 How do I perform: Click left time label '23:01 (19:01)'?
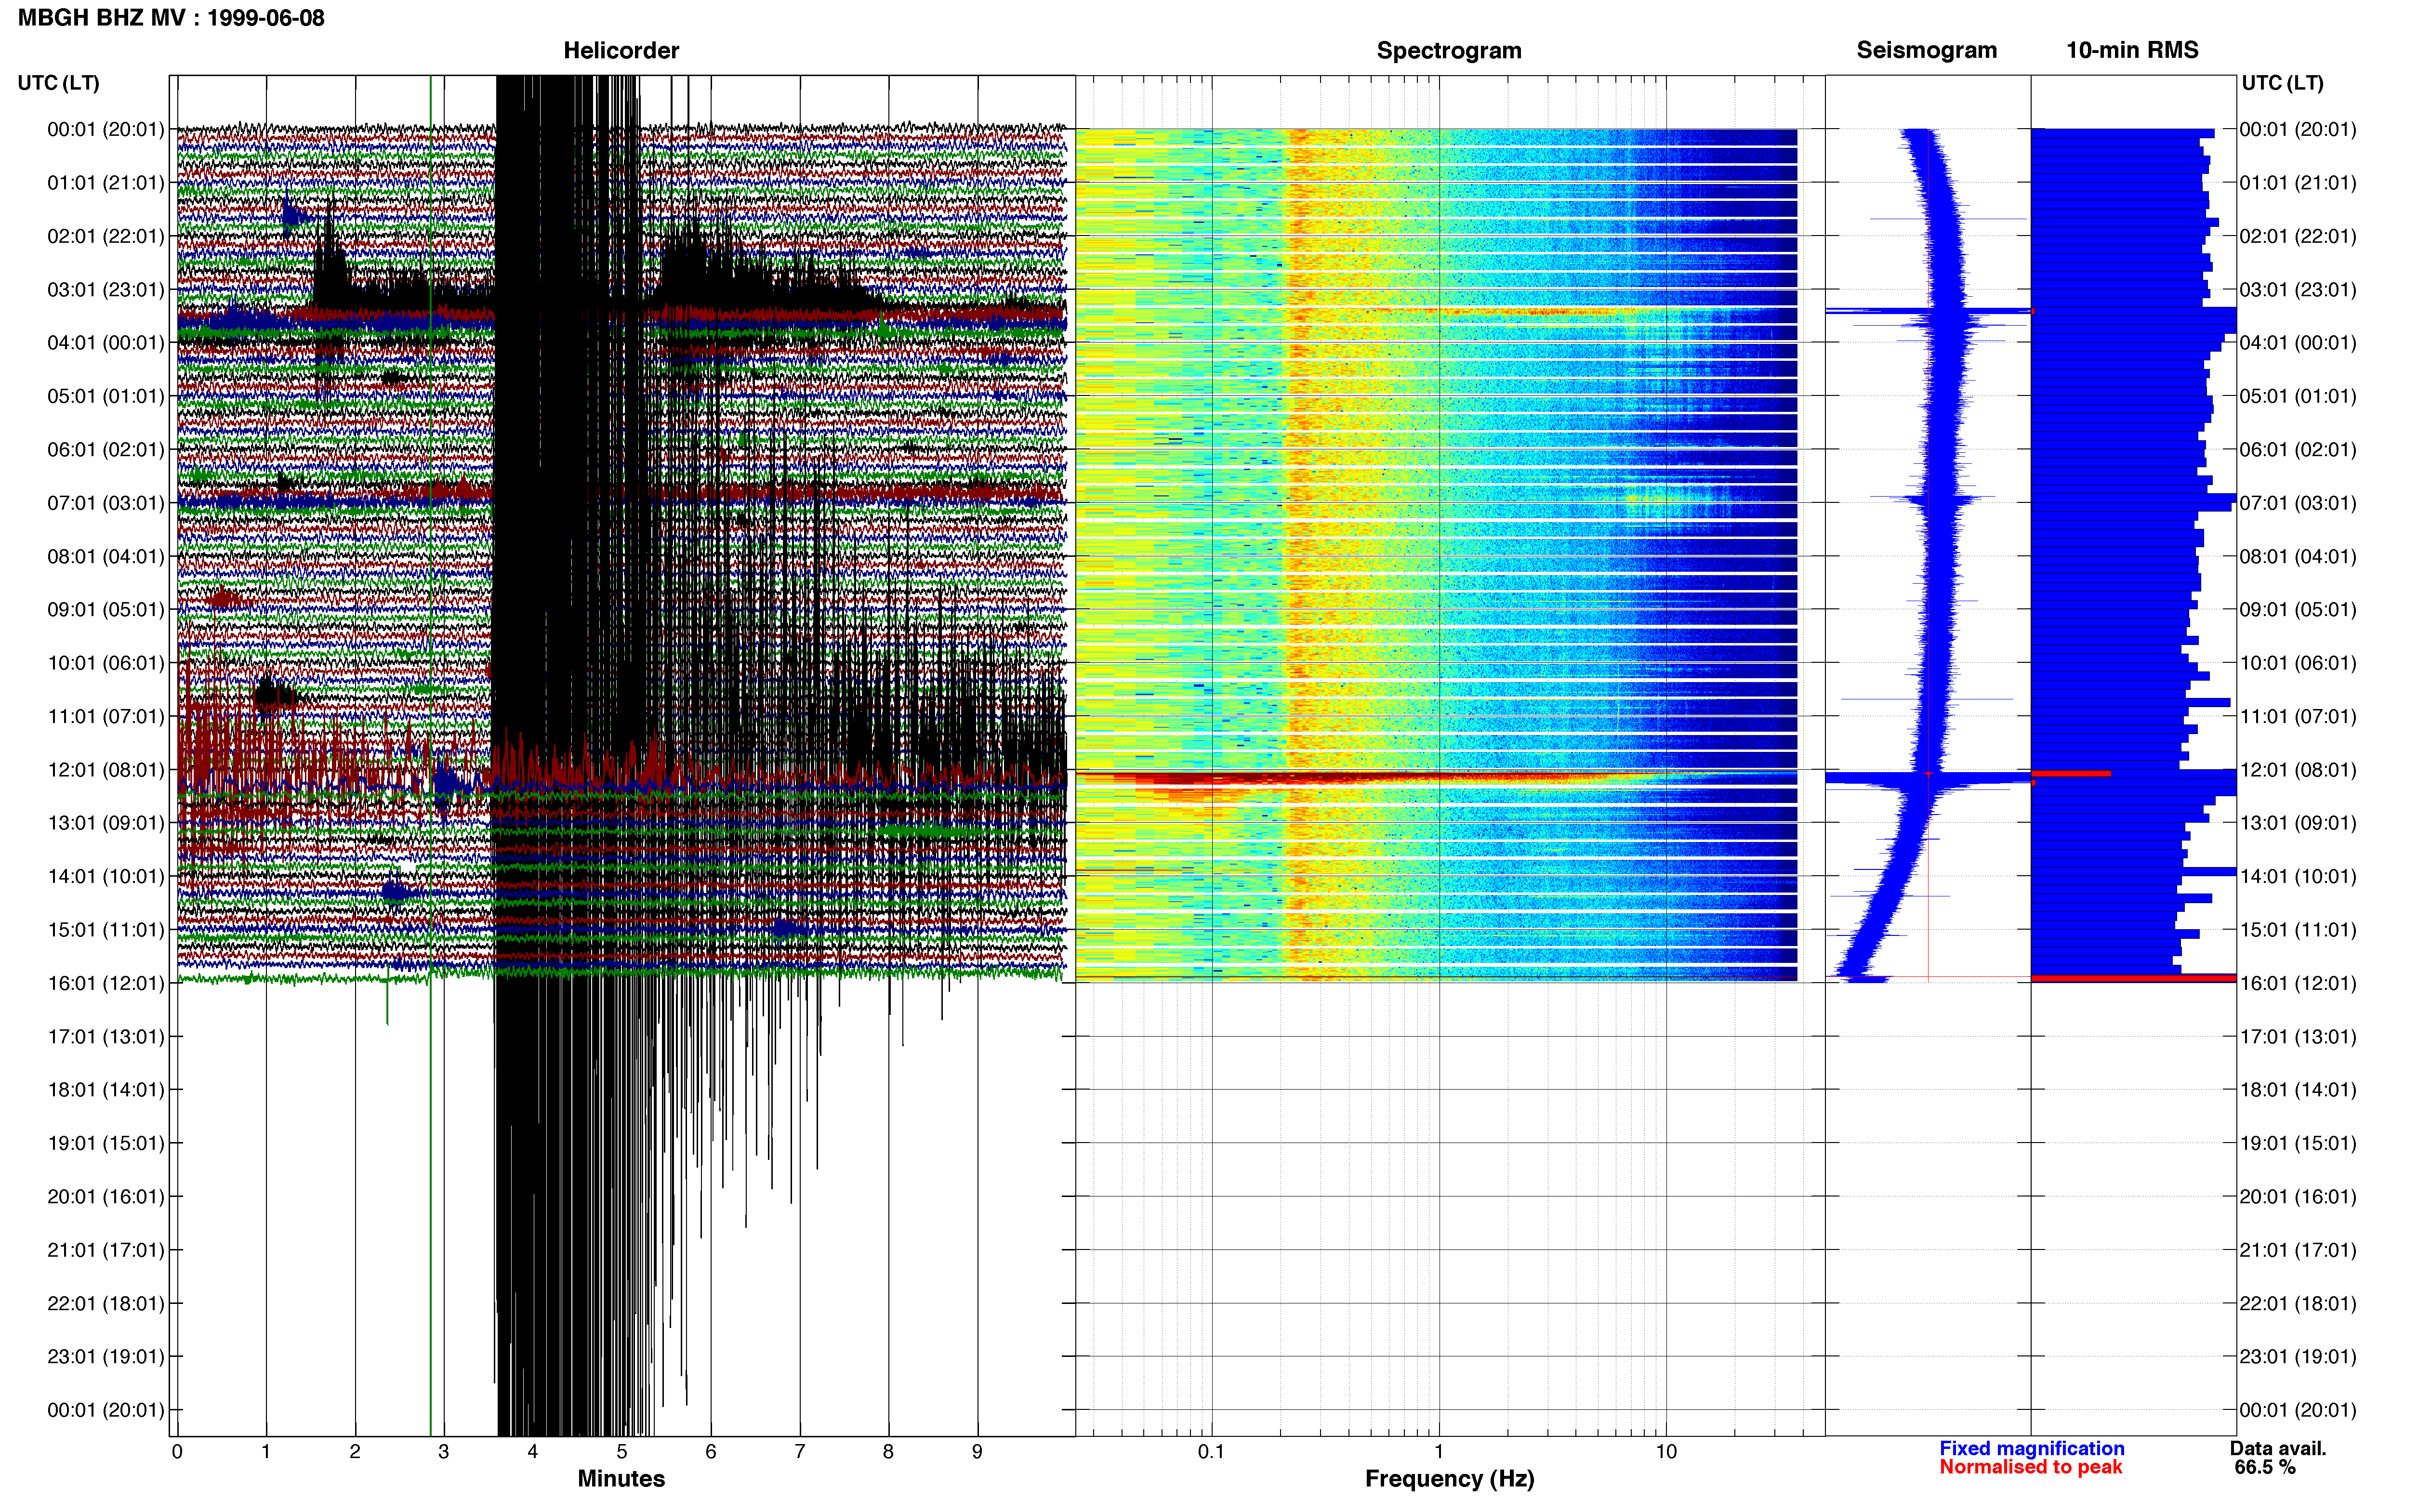pyautogui.click(x=105, y=1356)
